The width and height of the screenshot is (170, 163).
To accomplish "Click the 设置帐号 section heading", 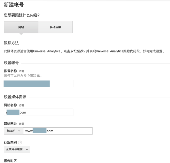I will click(11, 63).
